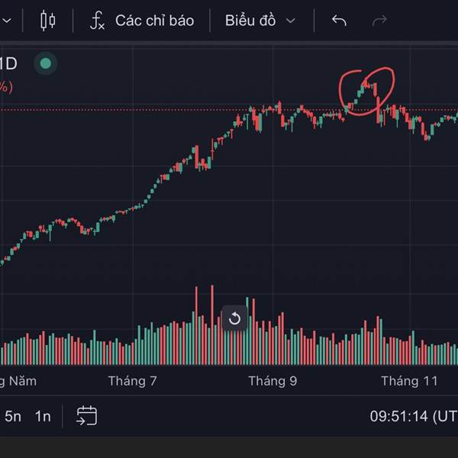Select the 1n time range
The width and height of the screenshot is (458, 458).
tap(43, 416)
